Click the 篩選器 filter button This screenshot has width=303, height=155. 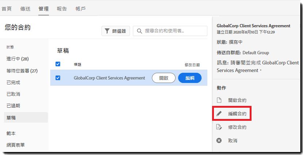pyautogui.click(x=116, y=31)
